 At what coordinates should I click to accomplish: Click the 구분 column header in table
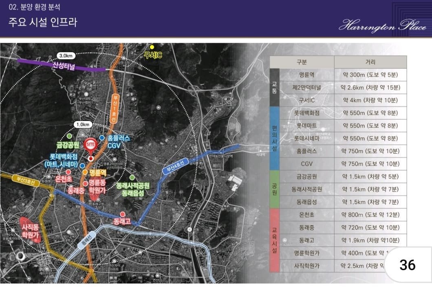(x=302, y=62)
